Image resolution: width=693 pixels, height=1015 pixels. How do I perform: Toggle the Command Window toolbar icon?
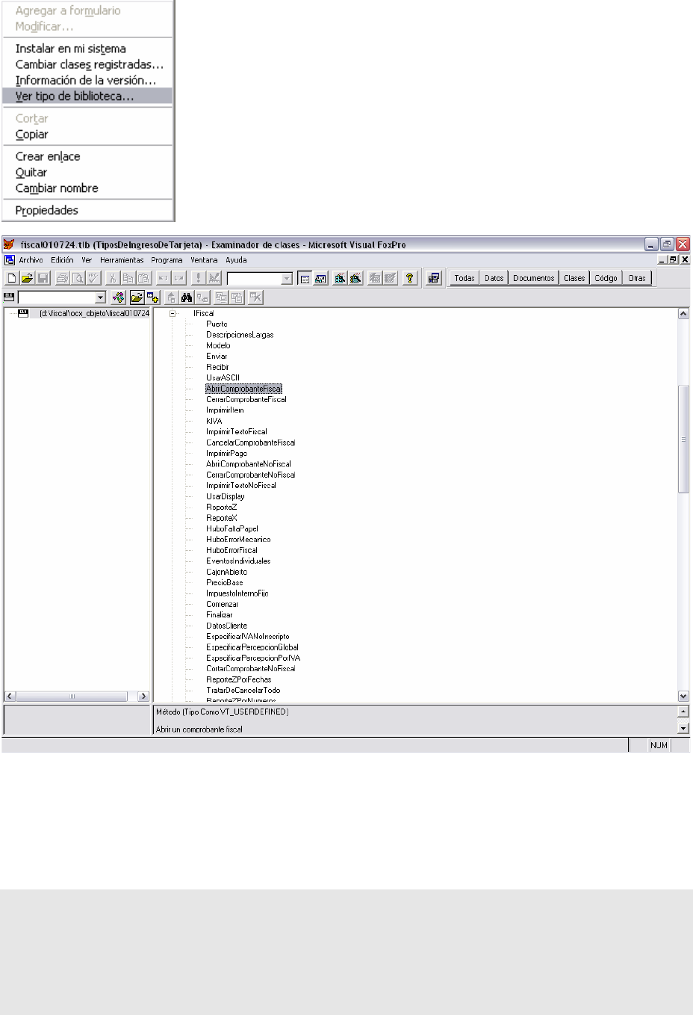[x=304, y=278]
